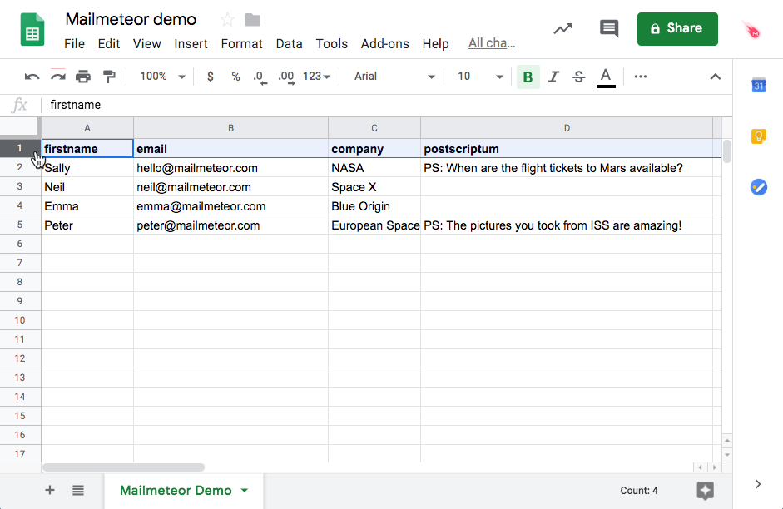
Task: Open the comments history icon
Action: (x=609, y=28)
